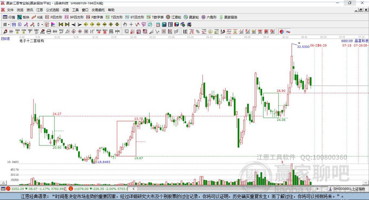Open the 资讯 menu

(30, 10)
